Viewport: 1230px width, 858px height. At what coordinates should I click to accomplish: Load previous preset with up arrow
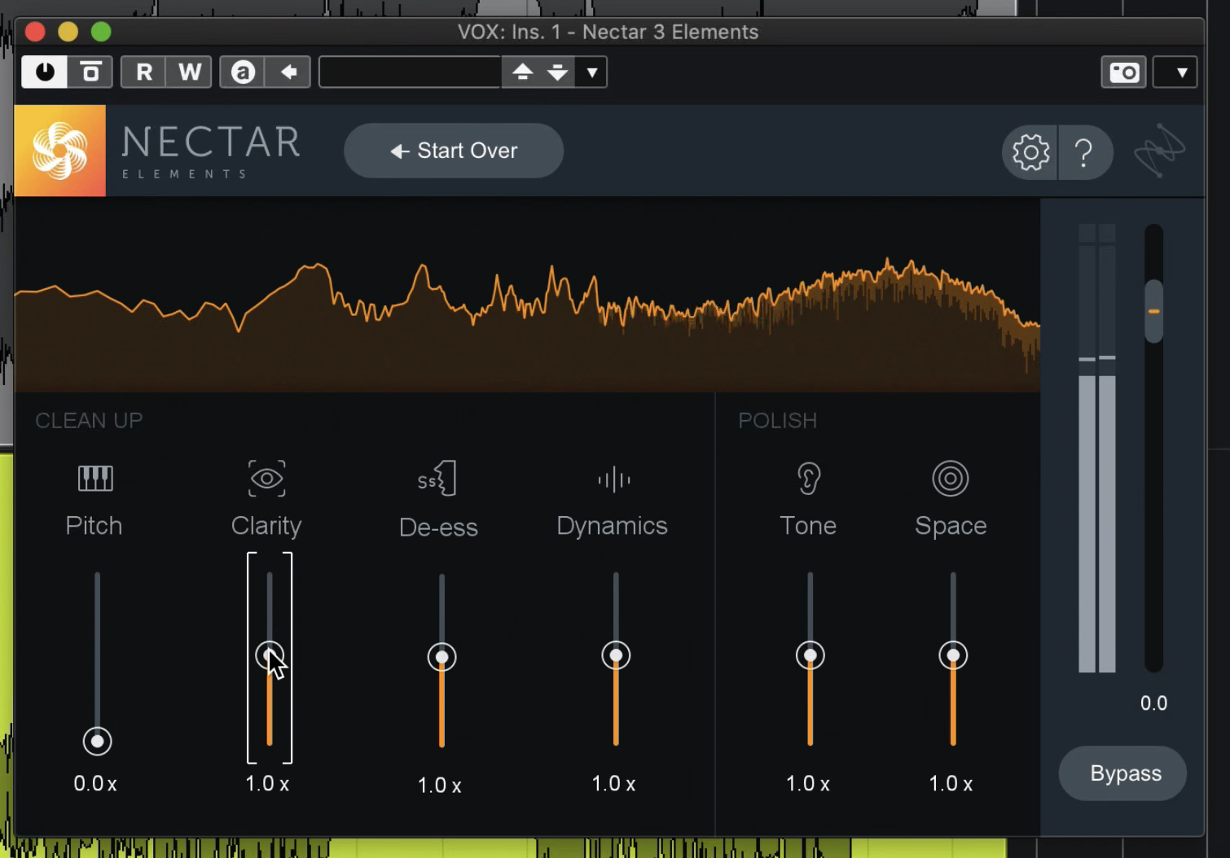(x=522, y=72)
